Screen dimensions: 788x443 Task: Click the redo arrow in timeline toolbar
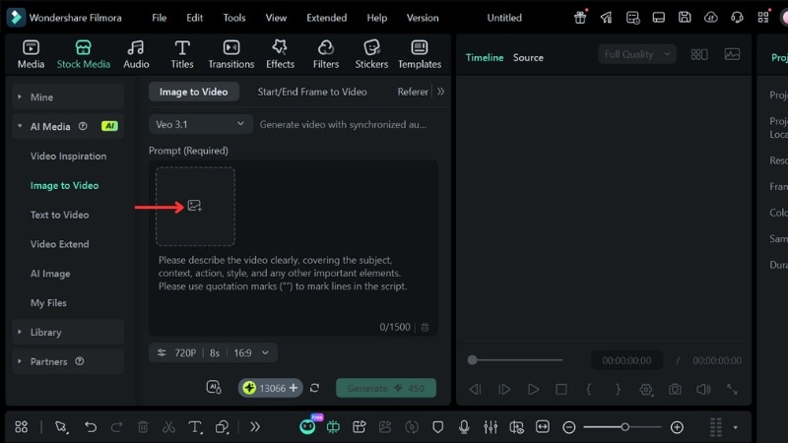116,427
